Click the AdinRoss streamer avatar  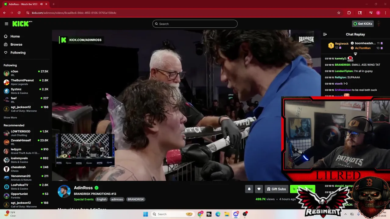point(64,191)
